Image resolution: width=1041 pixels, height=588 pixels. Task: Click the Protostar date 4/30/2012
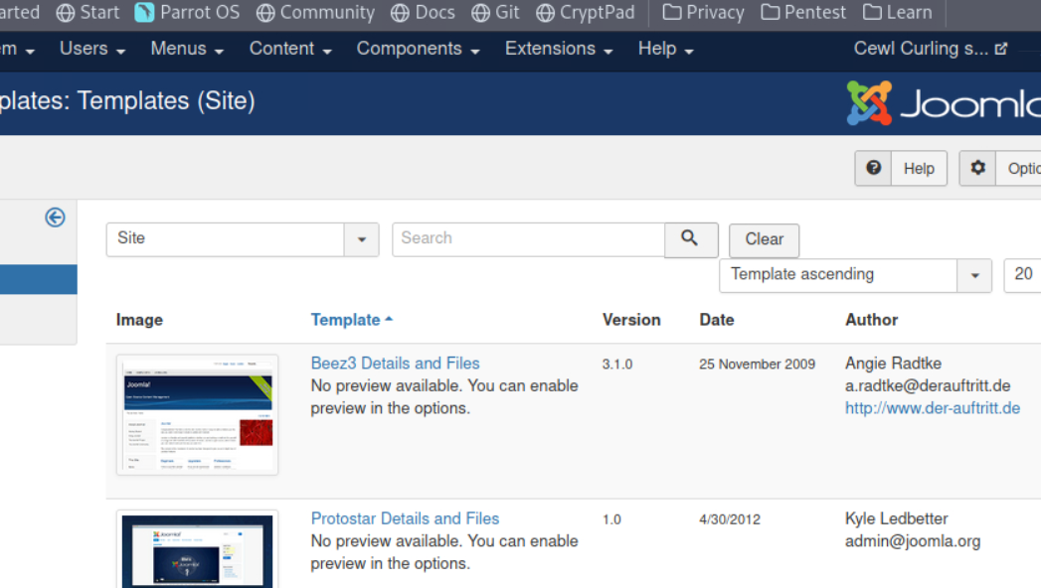click(730, 519)
